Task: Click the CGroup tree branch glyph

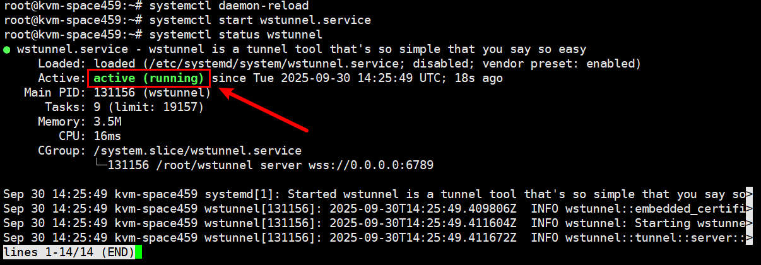Action: [100, 165]
